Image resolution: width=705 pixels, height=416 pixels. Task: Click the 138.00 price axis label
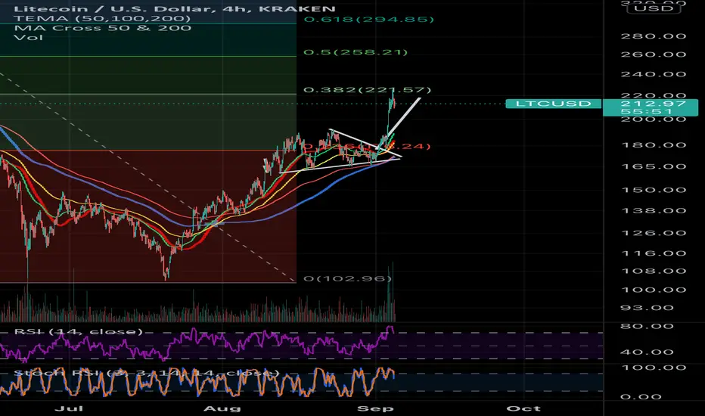tap(654, 211)
